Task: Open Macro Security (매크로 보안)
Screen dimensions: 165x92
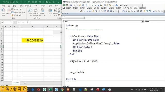Action: click(16, 15)
